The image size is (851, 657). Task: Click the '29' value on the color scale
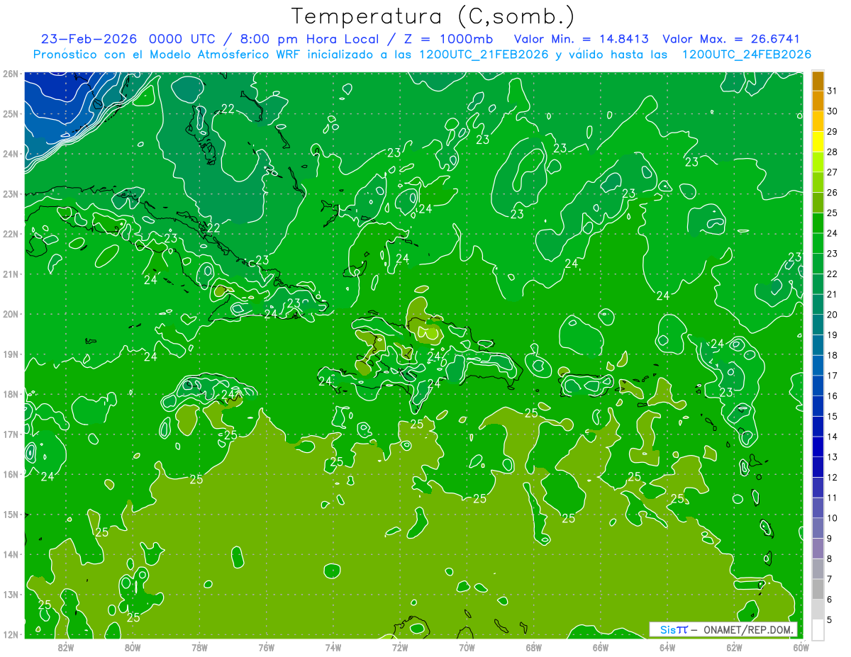(833, 132)
